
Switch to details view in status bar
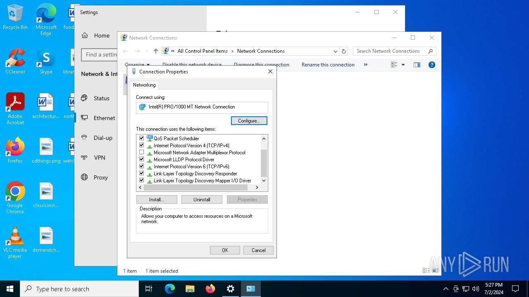426,271
